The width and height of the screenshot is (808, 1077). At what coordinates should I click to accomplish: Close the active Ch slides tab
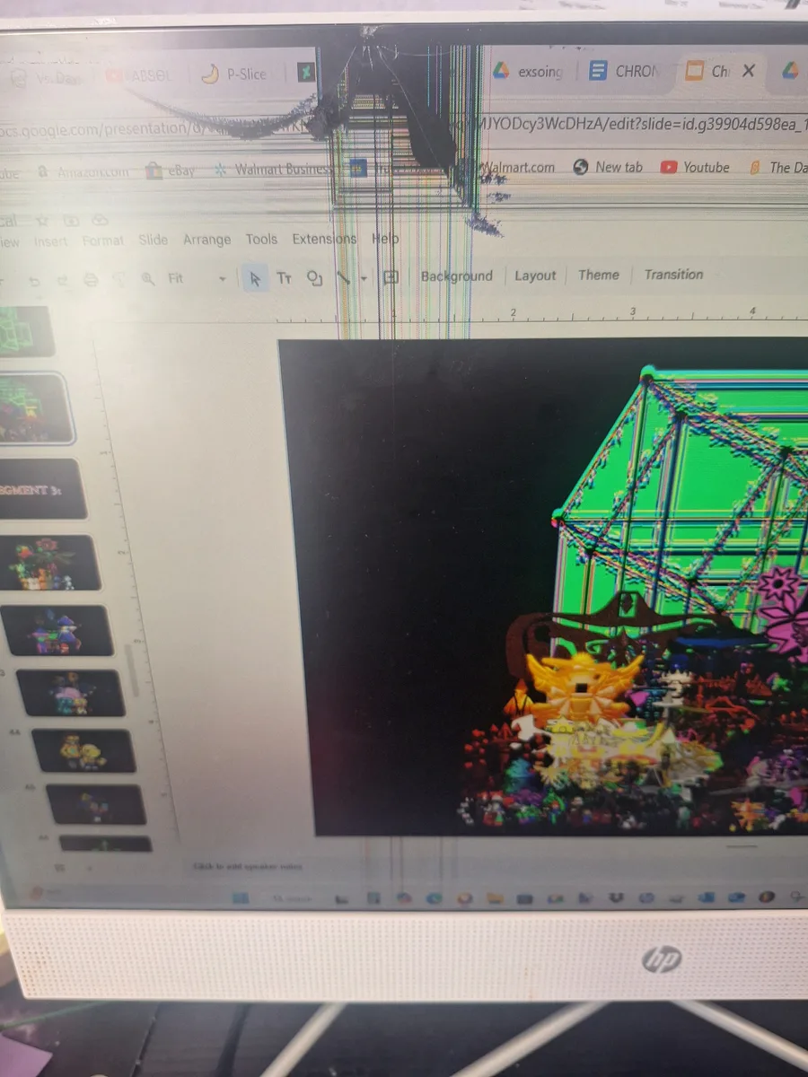748,71
